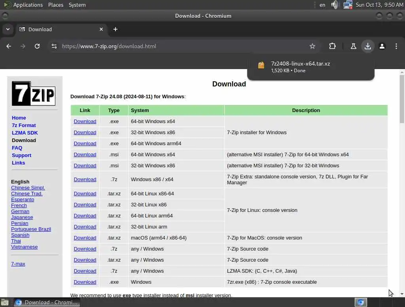405x307 pixels.
Task: Open the Extensions puzzle icon
Action: [x=332, y=47]
